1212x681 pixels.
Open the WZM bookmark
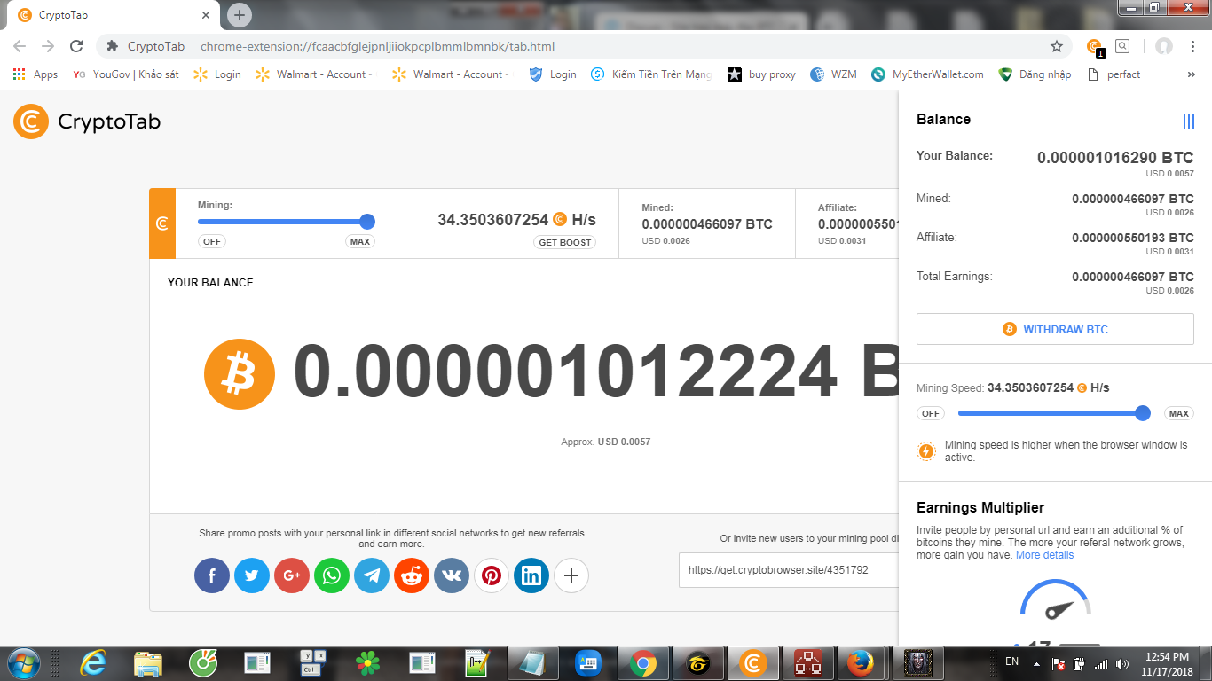point(834,74)
